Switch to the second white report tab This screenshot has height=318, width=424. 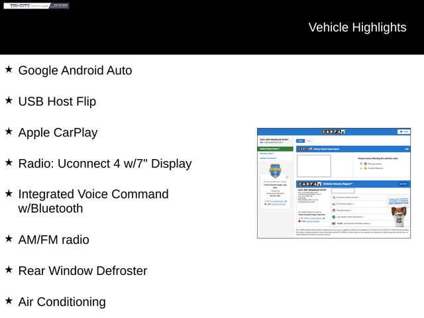pyautogui.click(x=309, y=141)
